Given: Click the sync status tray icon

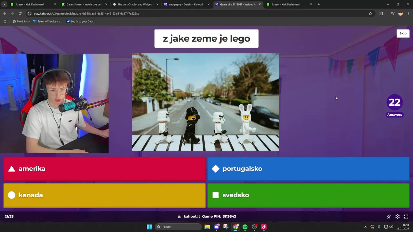Looking at the screenshot, I should coord(372,227).
